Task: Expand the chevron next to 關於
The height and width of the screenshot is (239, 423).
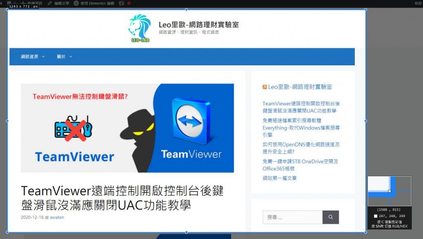Action: coord(71,57)
